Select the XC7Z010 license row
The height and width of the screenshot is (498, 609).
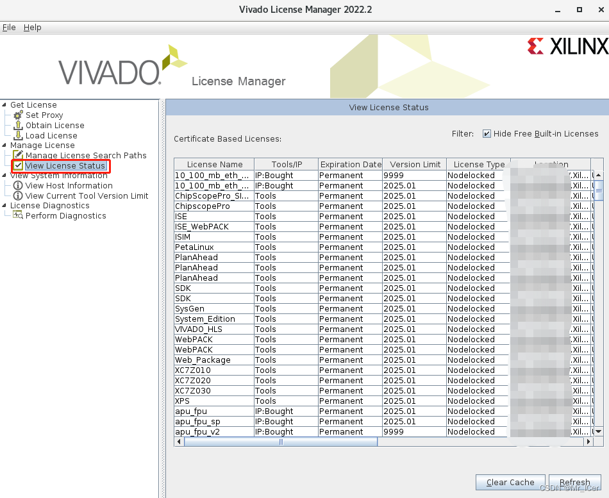pyautogui.click(x=383, y=370)
